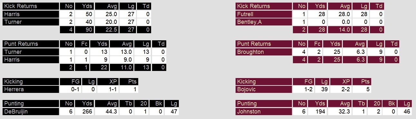Click the 22.5 average total in Kick Returns
The height and width of the screenshot is (119, 416).
point(107,30)
